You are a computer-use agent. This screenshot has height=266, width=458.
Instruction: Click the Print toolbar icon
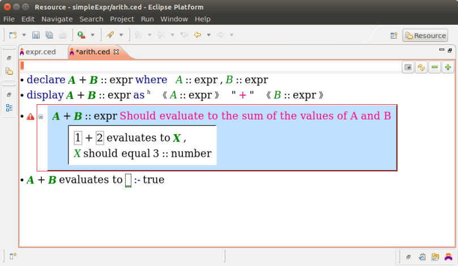pos(62,35)
